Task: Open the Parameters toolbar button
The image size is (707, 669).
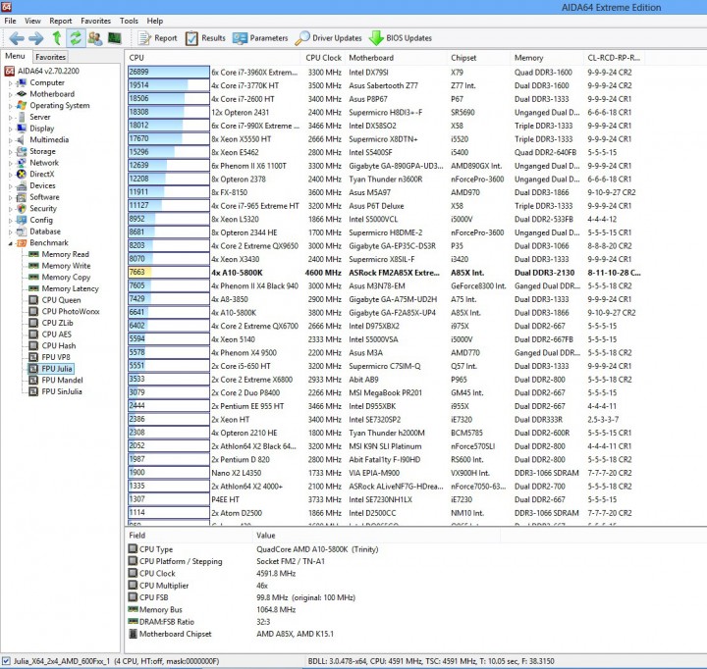Action: [260, 38]
